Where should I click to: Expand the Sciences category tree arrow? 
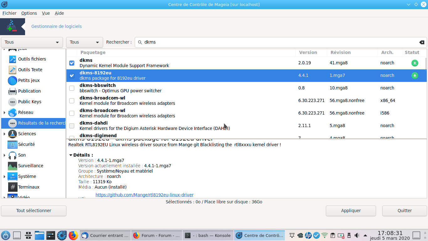(x=4, y=134)
